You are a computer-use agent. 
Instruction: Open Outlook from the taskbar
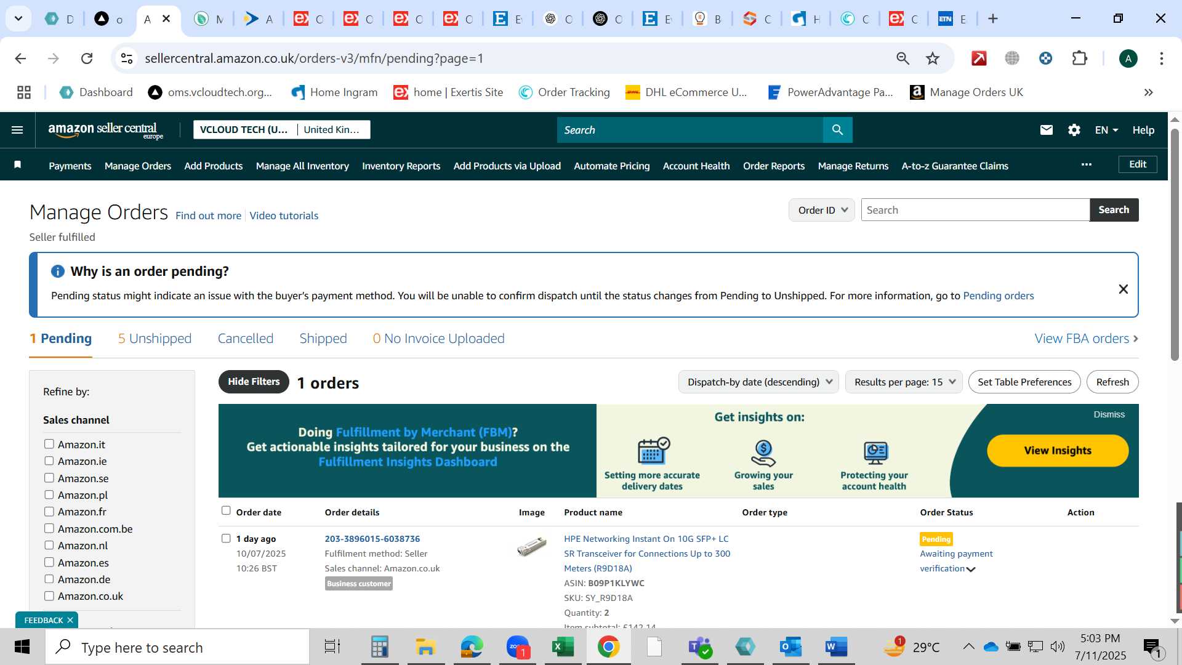tap(790, 647)
